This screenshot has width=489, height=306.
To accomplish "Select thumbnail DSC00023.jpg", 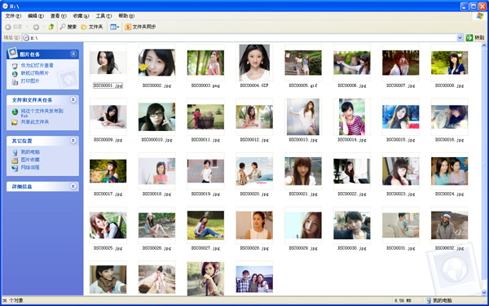I will [401, 171].
